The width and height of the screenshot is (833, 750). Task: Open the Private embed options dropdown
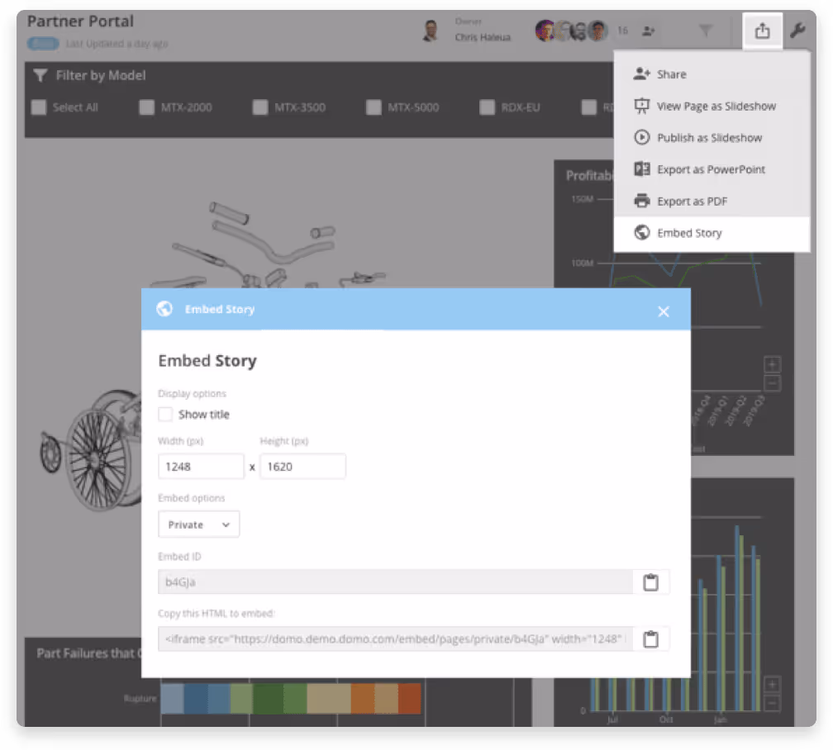[x=198, y=525]
